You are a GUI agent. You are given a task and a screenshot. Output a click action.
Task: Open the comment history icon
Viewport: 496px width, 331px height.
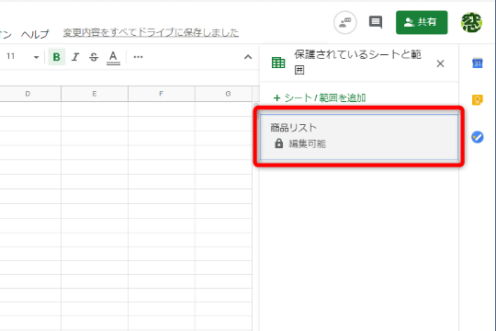click(x=376, y=22)
